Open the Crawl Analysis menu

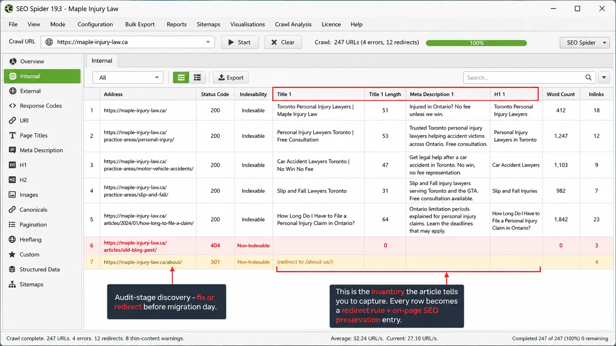coord(293,24)
